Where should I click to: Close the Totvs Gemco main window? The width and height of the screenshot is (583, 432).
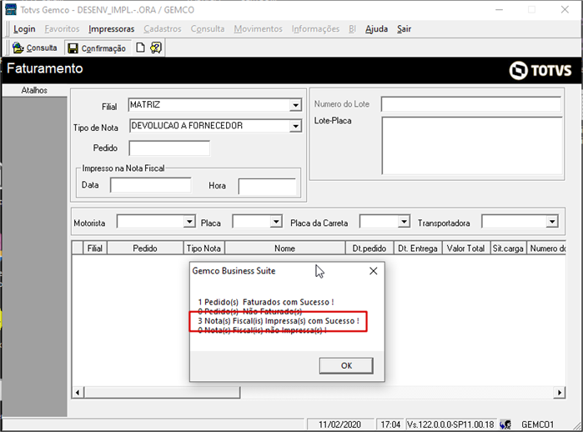[x=565, y=10]
